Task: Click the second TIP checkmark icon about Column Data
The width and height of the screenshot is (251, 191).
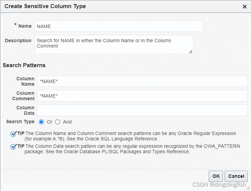Action: (x=14, y=147)
